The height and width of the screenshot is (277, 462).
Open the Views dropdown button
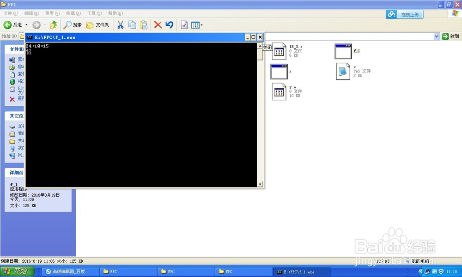click(x=197, y=25)
